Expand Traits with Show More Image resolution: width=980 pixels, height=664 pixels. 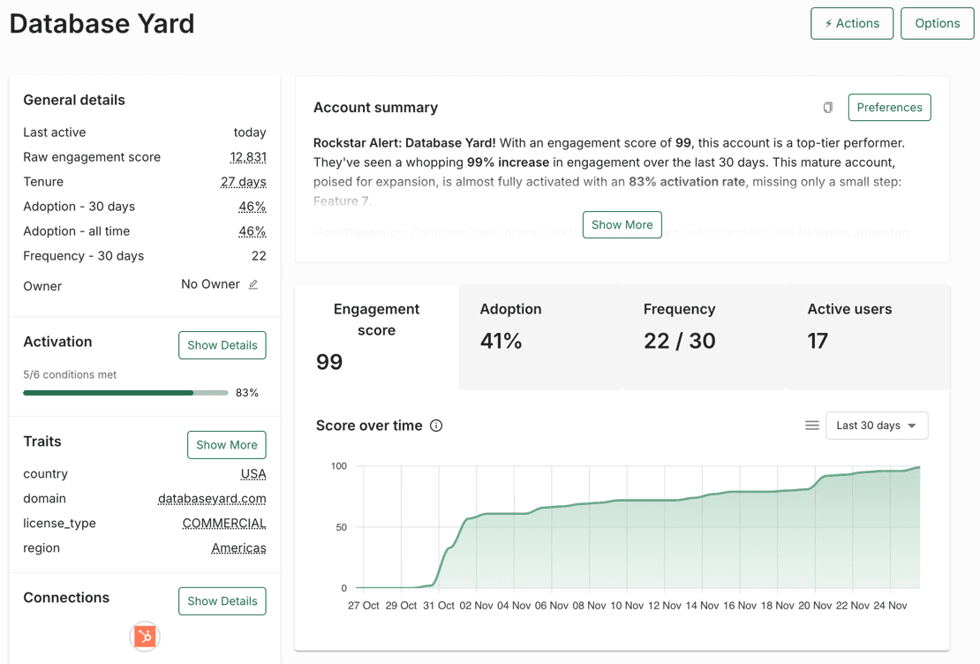[226, 444]
